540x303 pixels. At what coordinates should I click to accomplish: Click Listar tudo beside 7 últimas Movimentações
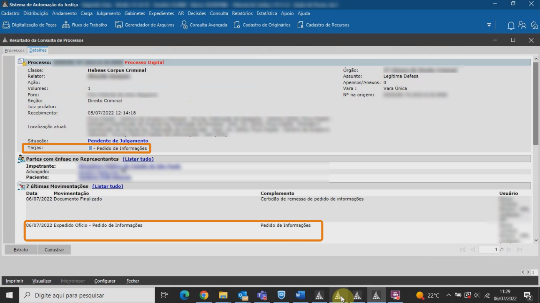[x=108, y=186]
